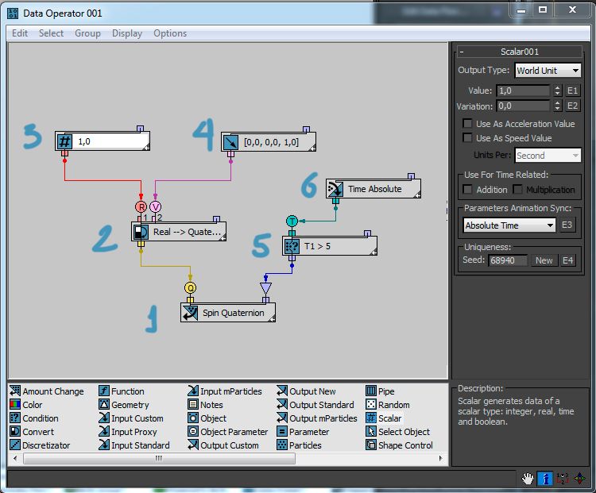Open the Absolute Time sync dropdown
The image size is (596, 493).
tap(509, 225)
